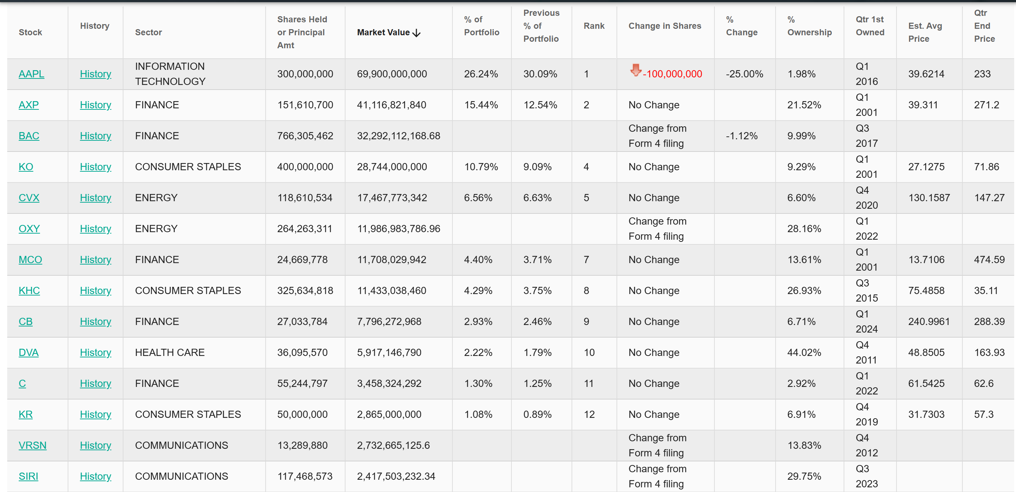Sort by % Ownership column header
This screenshot has height=492, width=1016.
pyautogui.click(x=809, y=26)
